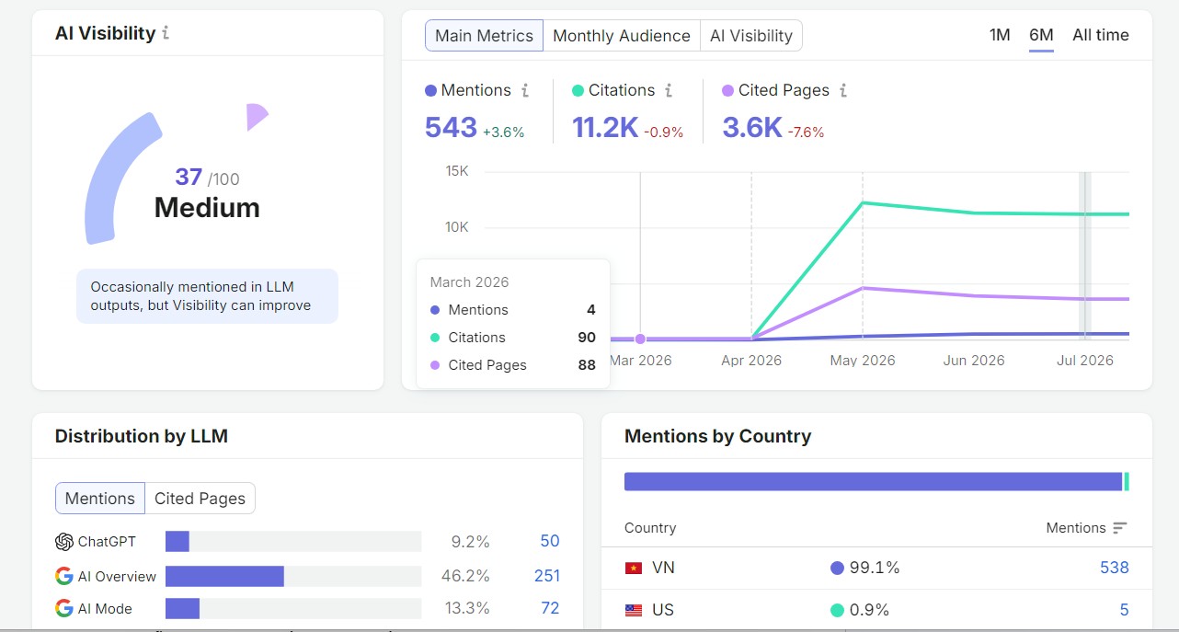
Task: Click the March 2026 point on chart
Action: coord(640,339)
